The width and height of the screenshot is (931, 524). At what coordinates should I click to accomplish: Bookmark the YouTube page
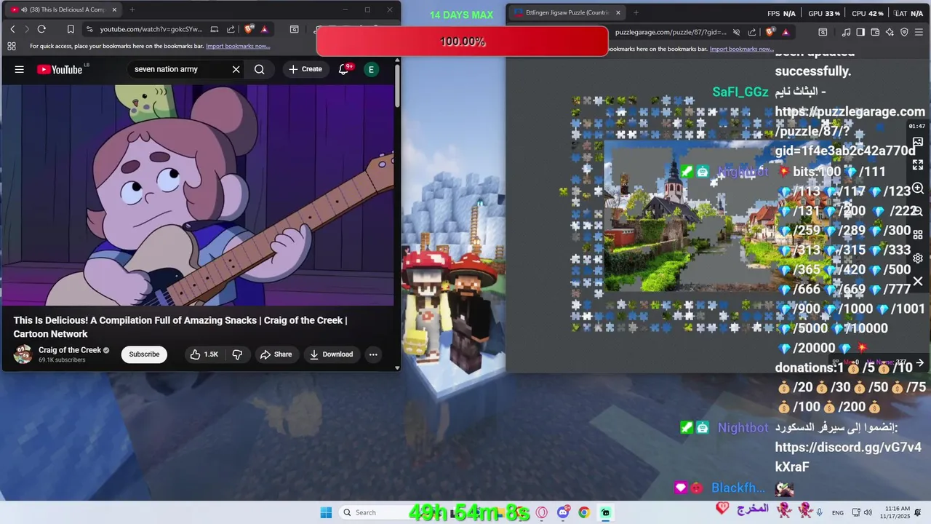pyautogui.click(x=71, y=29)
